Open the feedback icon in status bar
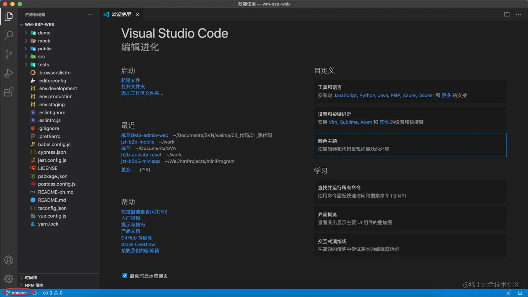This screenshot has height=297, width=528. (x=509, y=293)
